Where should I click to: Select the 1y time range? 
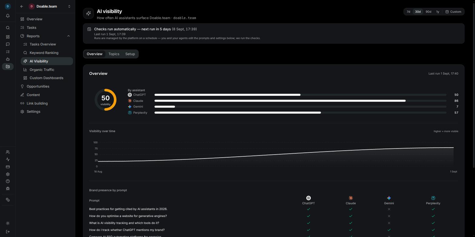[437, 12]
